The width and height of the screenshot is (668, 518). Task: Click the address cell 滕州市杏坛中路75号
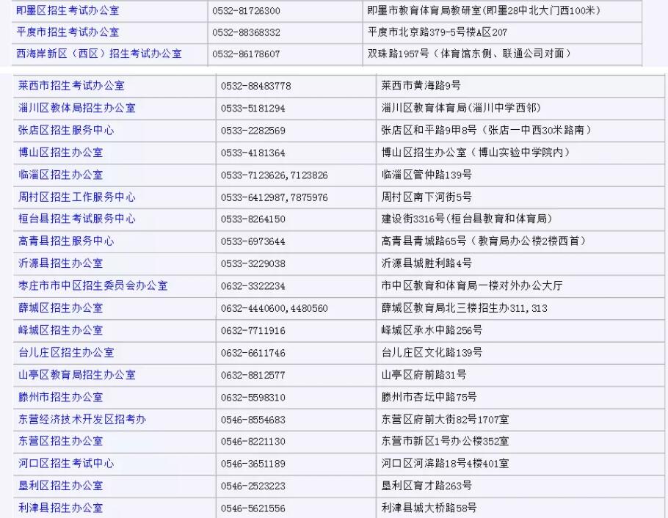click(429, 397)
